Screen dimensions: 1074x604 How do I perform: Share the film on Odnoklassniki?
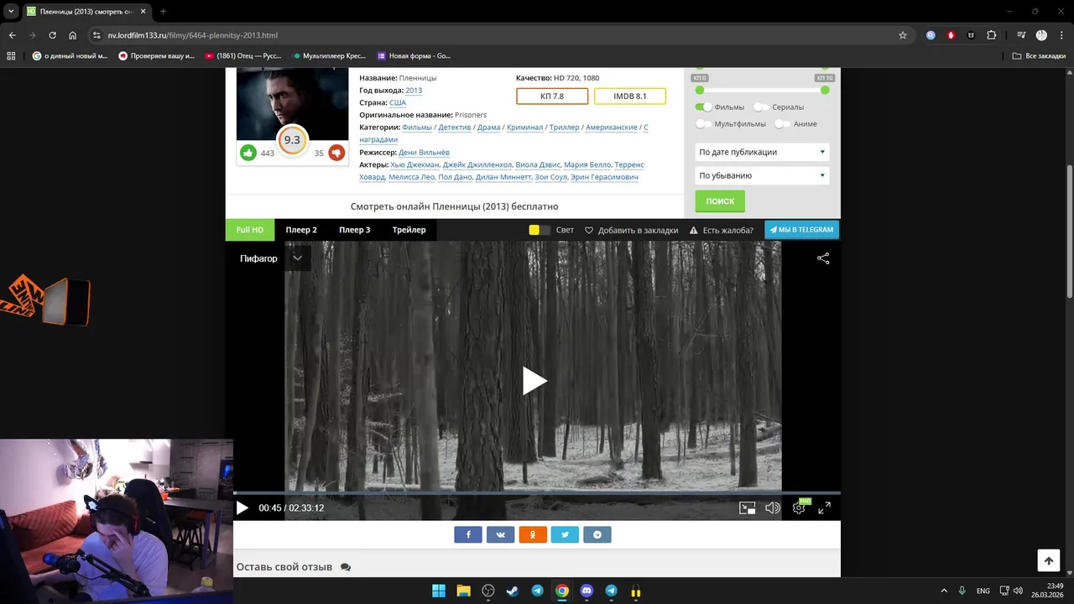(533, 534)
